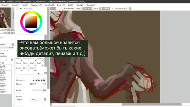
Task: Click the straight line mode icon
Action: click(x=134, y=9)
